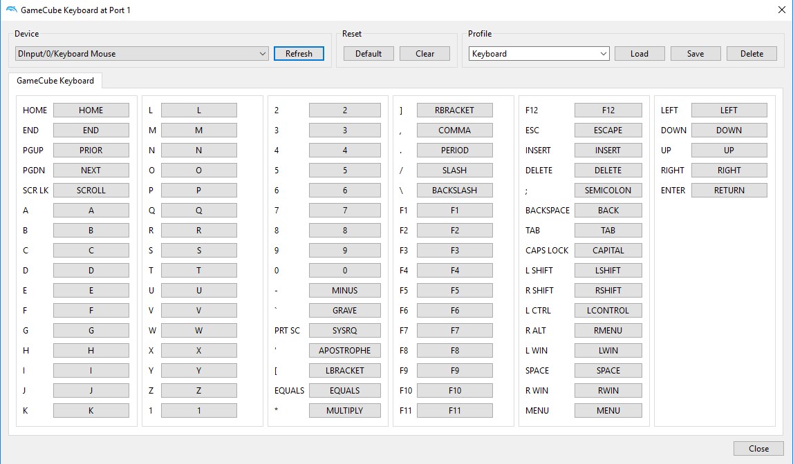Click the PRIOR mapping for PGUP
Screen dimensions: 793x464
(91, 150)
